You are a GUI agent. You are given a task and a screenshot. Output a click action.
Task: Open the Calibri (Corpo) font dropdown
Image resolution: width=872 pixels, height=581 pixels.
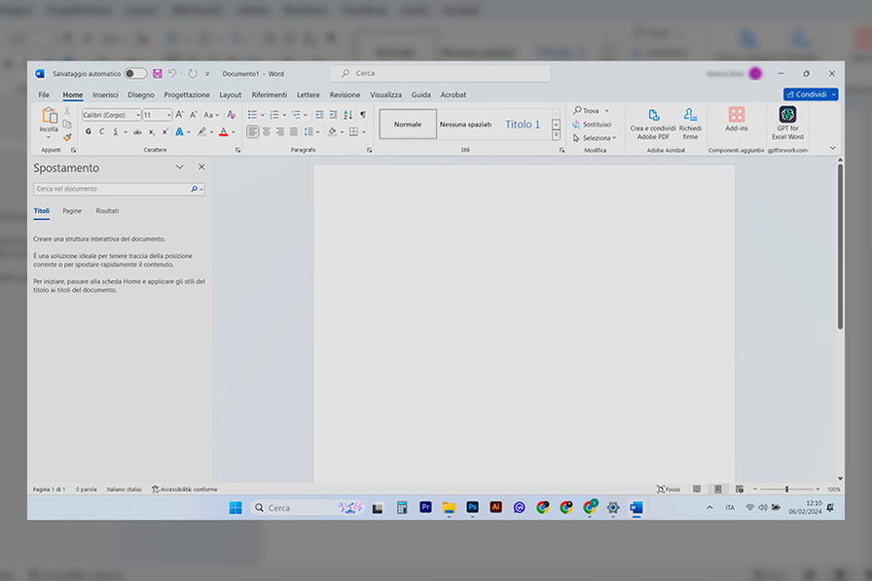(137, 115)
